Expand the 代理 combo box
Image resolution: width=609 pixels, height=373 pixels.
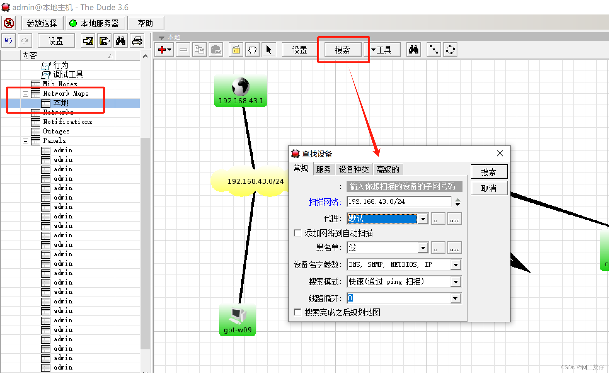[x=423, y=218]
